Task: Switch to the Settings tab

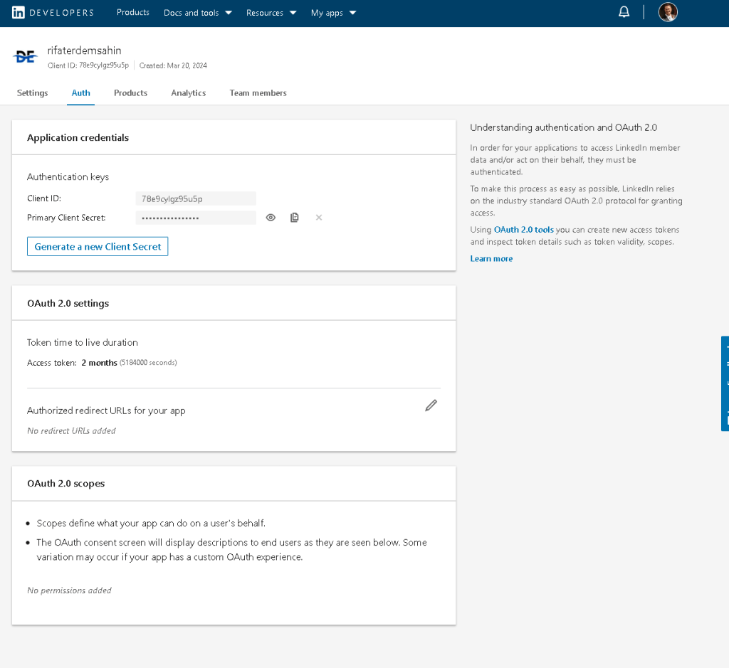Action: (x=33, y=93)
